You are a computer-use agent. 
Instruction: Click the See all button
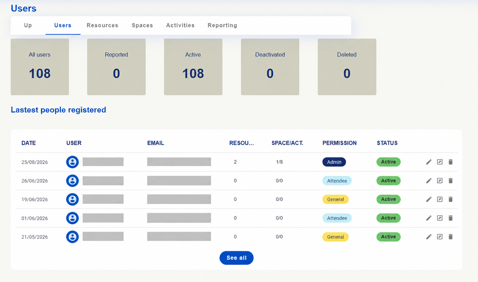(236, 258)
